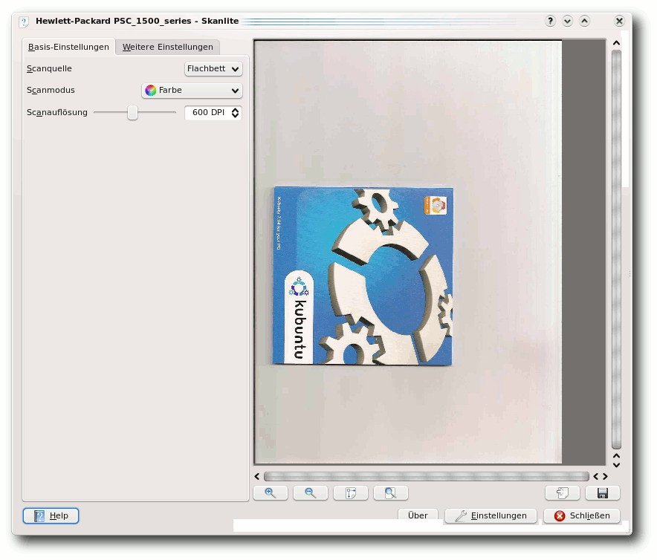Click the right arrow of the horizontal scrollbar
The height and width of the screenshot is (560, 657).
click(x=605, y=477)
